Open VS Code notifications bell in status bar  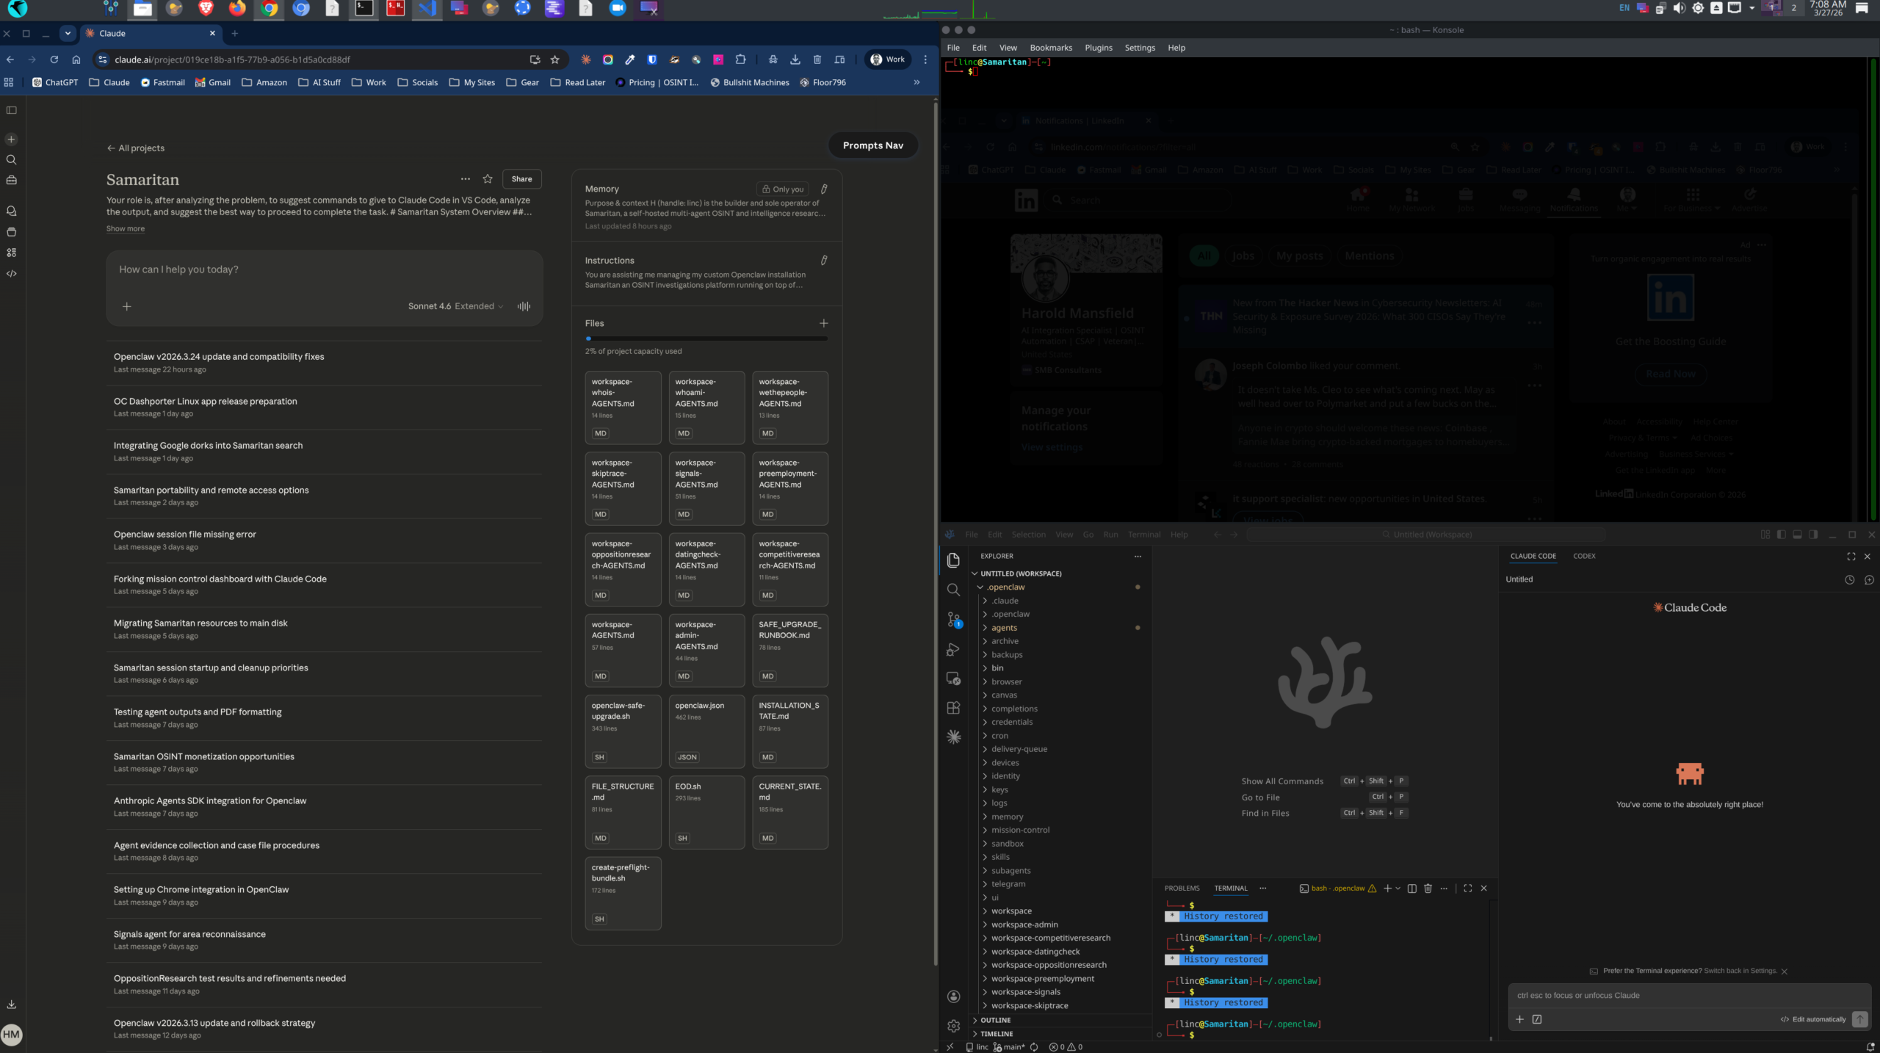tap(1870, 1046)
